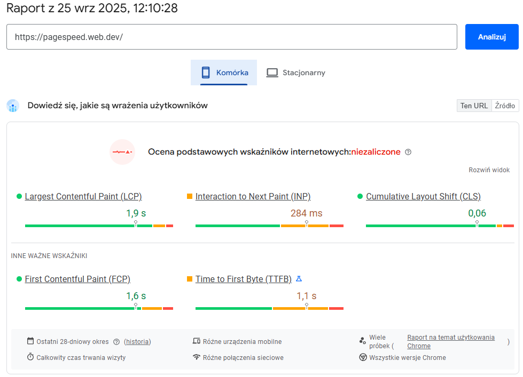Screen dimensions: 523x377
Task: Click the blue user experience insights icon
Action: coord(12,106)
